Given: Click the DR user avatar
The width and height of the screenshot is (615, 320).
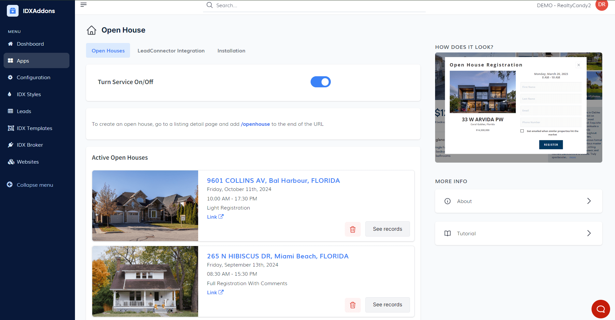Looking at the screenshot, I should pyautogui.click(x=601, y=5).
